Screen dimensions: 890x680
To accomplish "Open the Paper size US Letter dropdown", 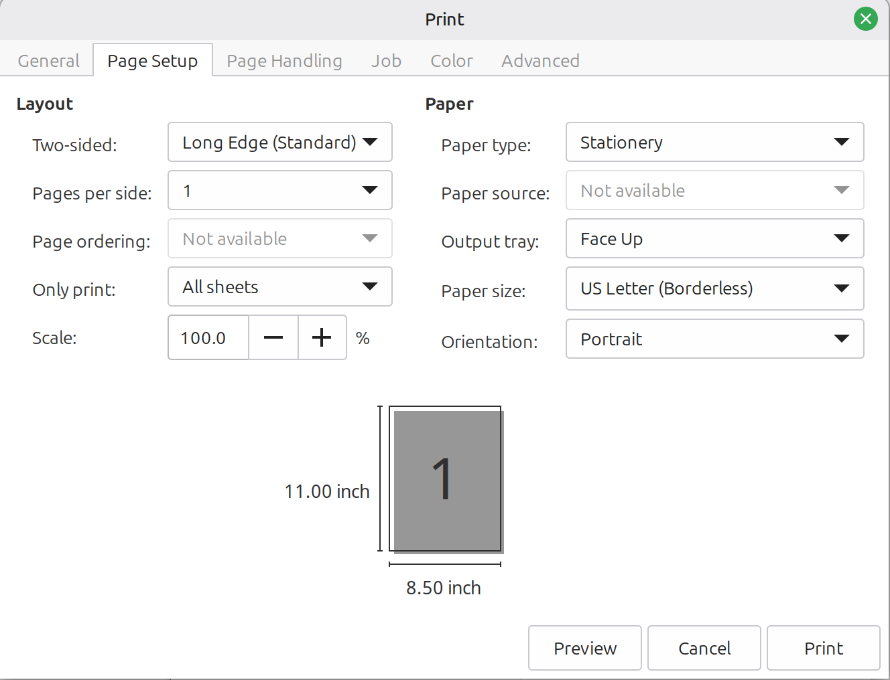I will (x=715, y=288).
